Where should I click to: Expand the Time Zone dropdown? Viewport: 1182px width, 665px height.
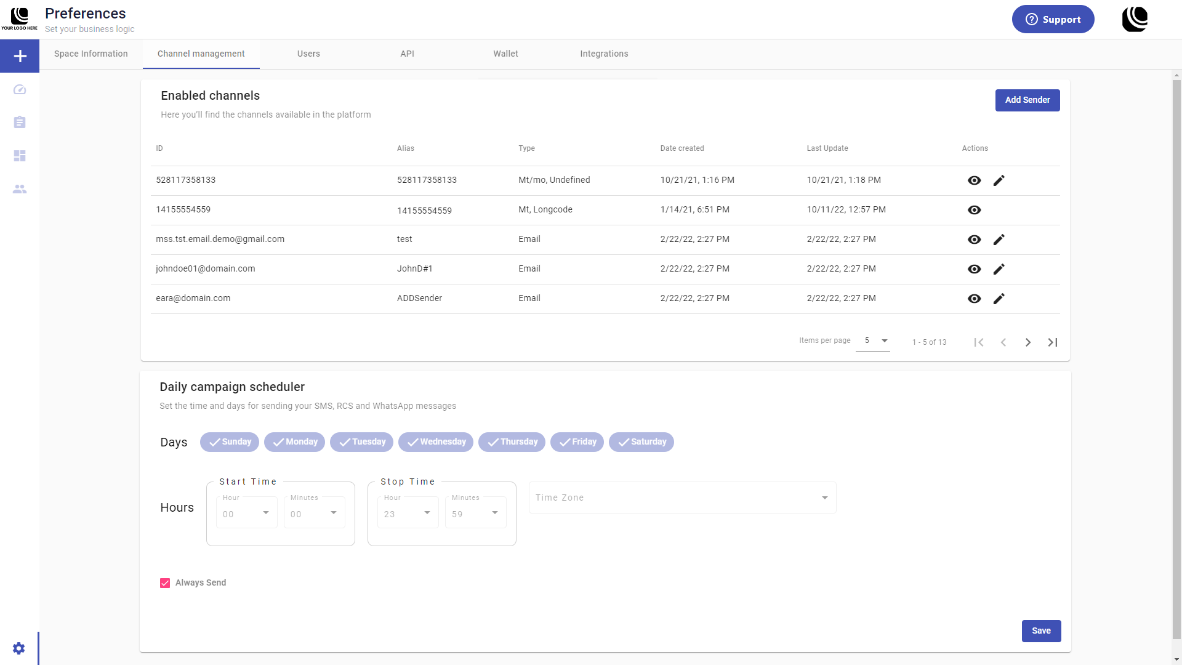pyautogui.click(x=682, y=498)
